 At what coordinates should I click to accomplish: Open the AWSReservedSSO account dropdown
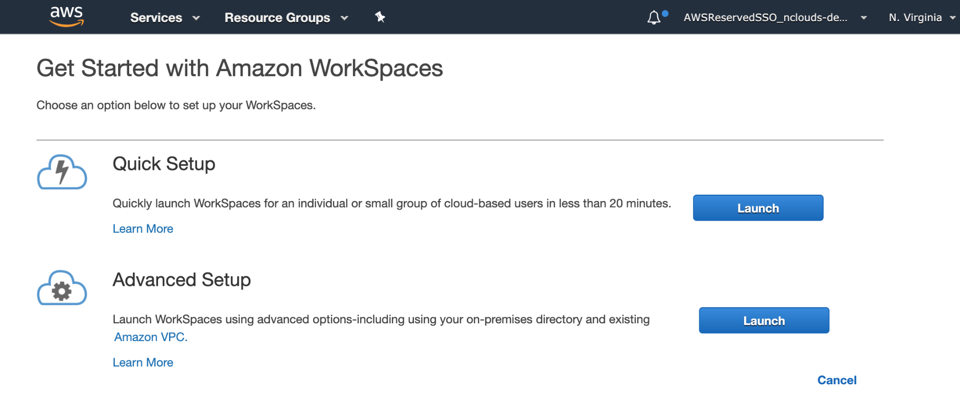click(x=775, y=18)
